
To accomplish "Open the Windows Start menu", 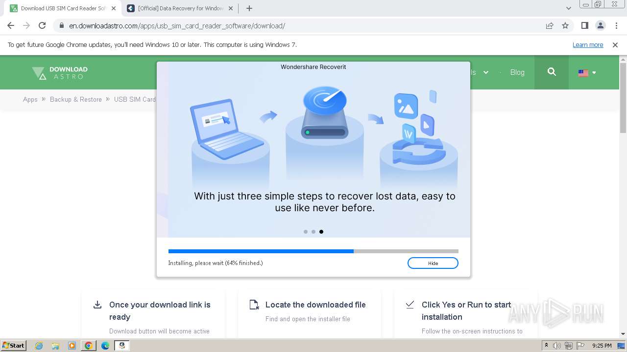I will 13,345.
